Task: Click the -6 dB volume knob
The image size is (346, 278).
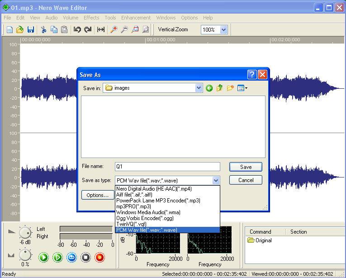Action: click(25, 233)
